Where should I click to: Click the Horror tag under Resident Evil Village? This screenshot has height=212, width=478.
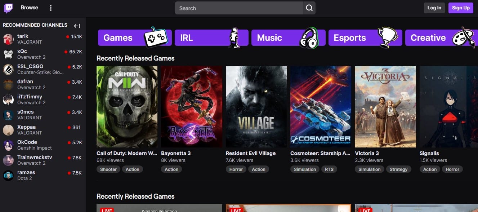236,169
